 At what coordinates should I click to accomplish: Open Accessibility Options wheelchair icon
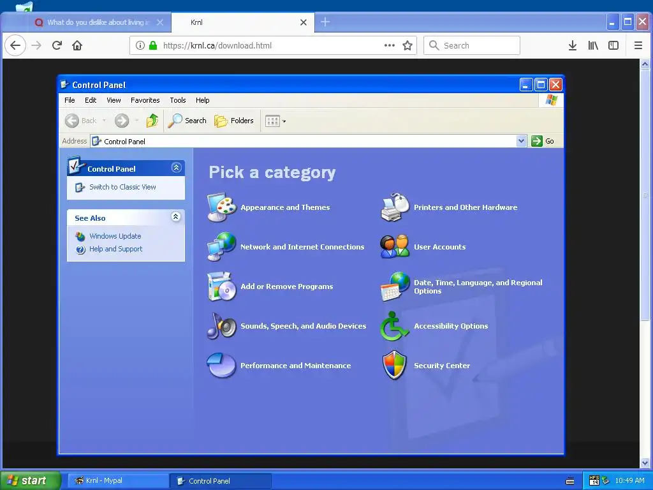(394, 326)
